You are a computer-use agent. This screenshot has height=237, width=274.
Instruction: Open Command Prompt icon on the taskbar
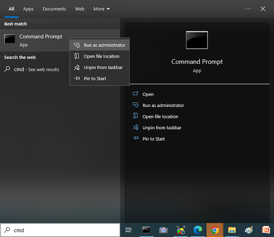pyautogui.click(x=146, y=230)
